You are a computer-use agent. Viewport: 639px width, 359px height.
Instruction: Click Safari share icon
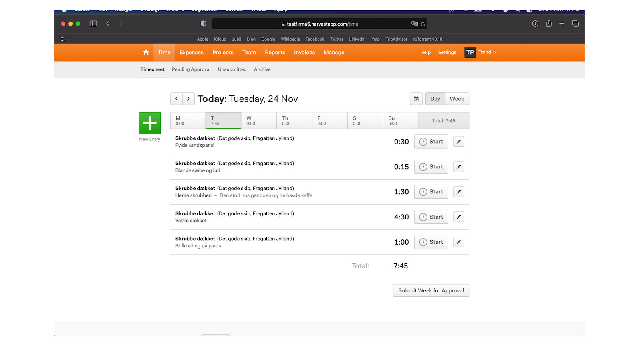click(548, 24)
